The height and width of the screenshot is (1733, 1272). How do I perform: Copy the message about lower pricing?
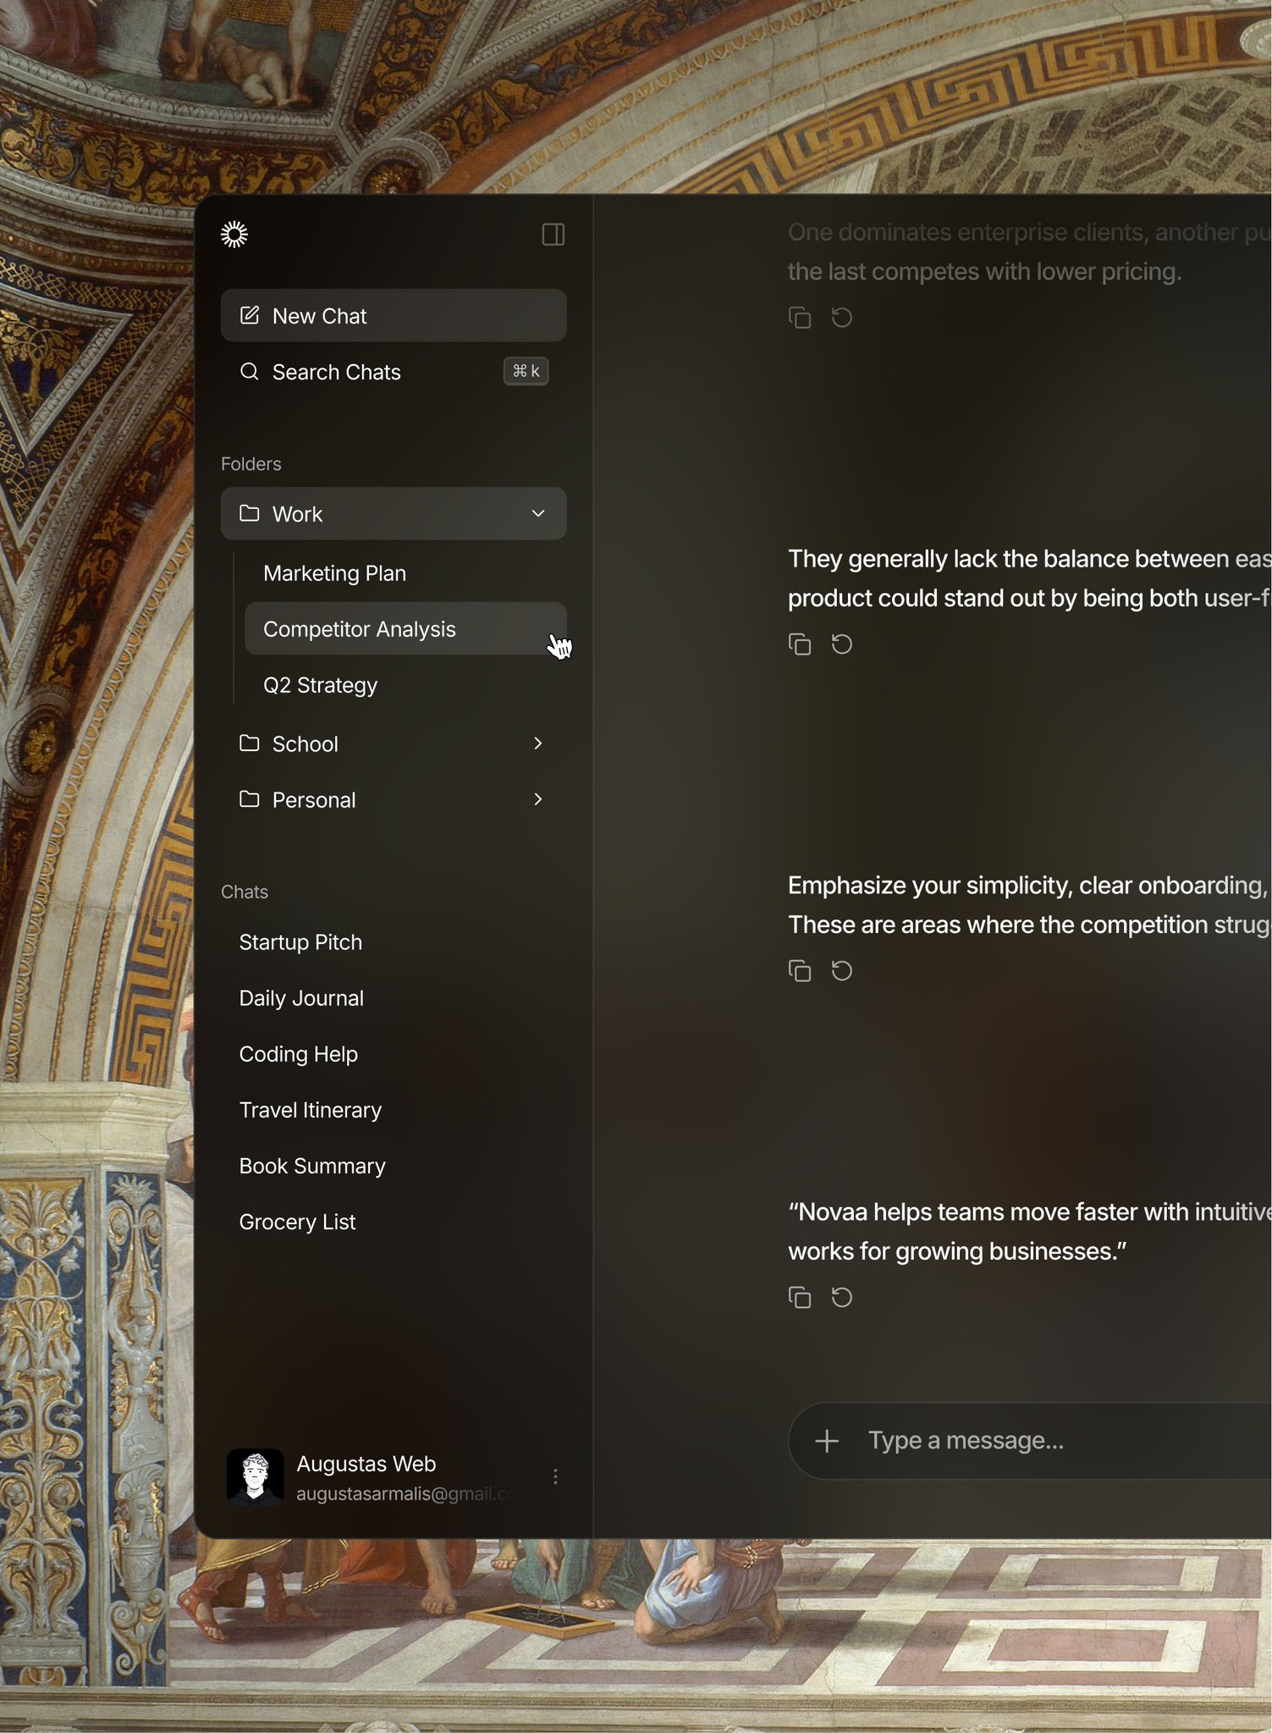[799, 317]
